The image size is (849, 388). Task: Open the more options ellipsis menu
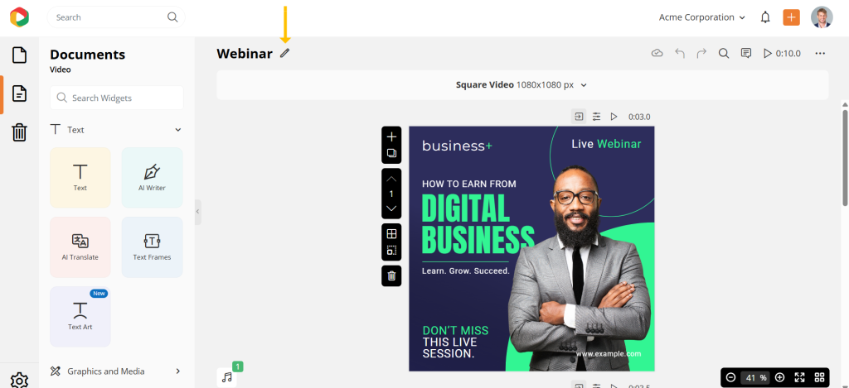point(820,53)
